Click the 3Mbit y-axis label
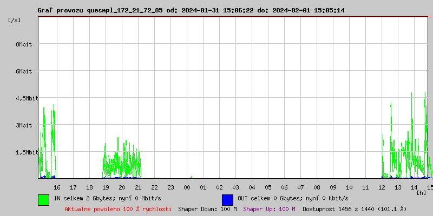The width and height of the screenshot is (433, 216). [24, 125]
